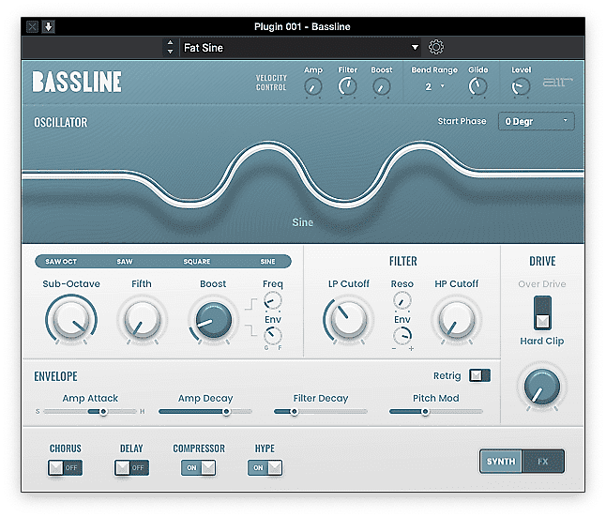Click the small boost Freq knob

coord(272,301)
